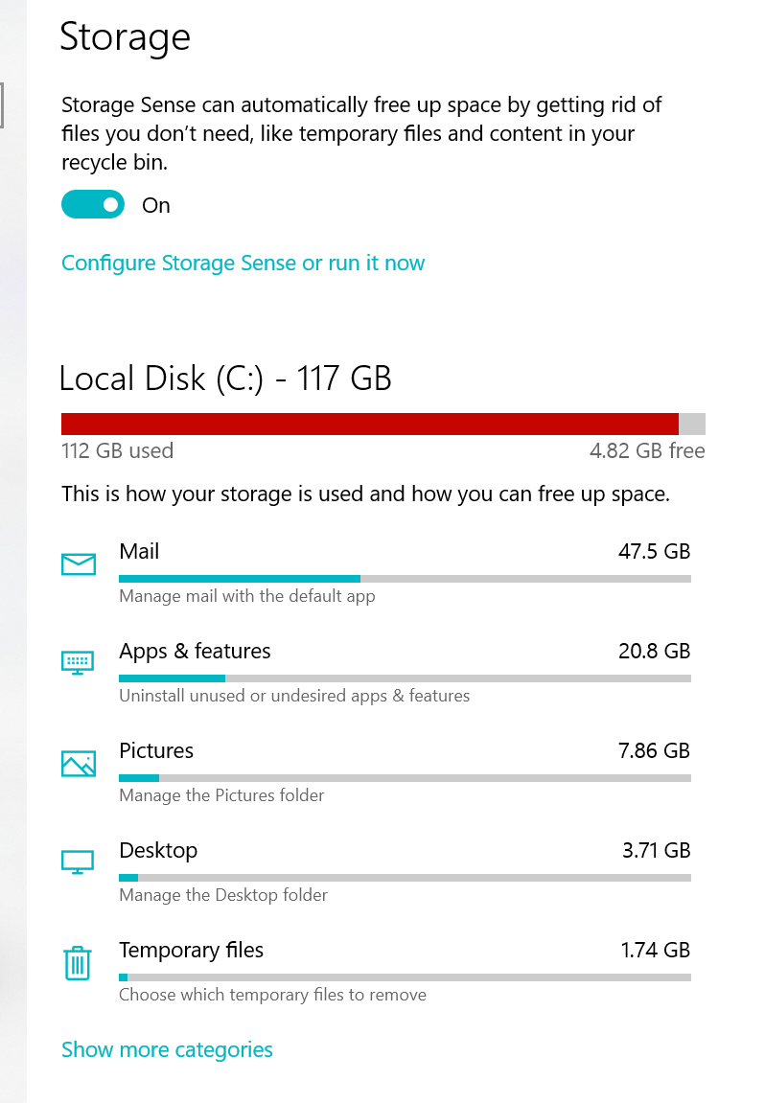Image resolution: width=765 pixels, height=1103 pixels.
Task: Turn off the Storage Sense toggle
Action: [x=93, y=205]
